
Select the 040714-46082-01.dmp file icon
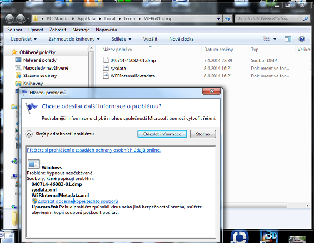click(x=106, y=60)
